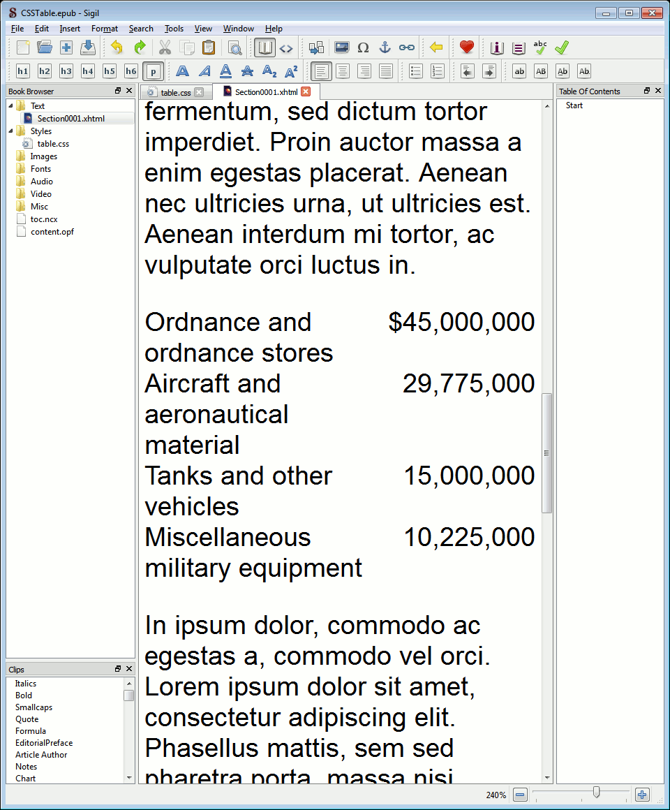Viewport: 670px width, 810px height.
Task: Redo the last undone action
Action: (x=140, y=47)
